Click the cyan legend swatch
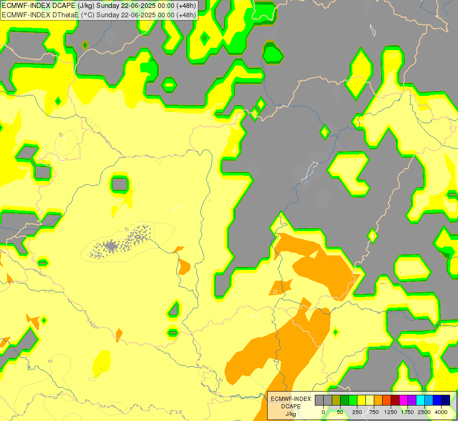 click(x=420, y=400)
